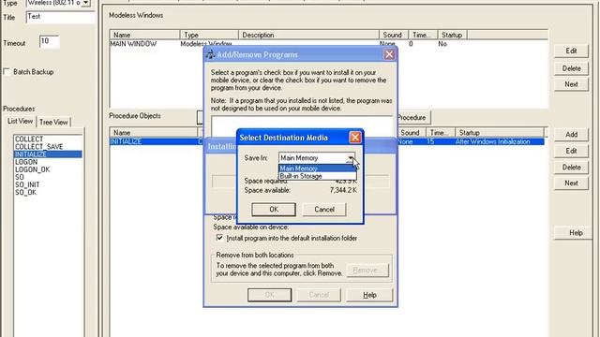
Task: Sort Modeless Windows by Startup column
Action: (452, 35)
